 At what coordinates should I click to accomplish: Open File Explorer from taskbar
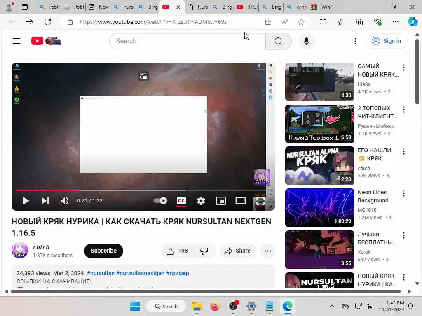tap(197, 306)
